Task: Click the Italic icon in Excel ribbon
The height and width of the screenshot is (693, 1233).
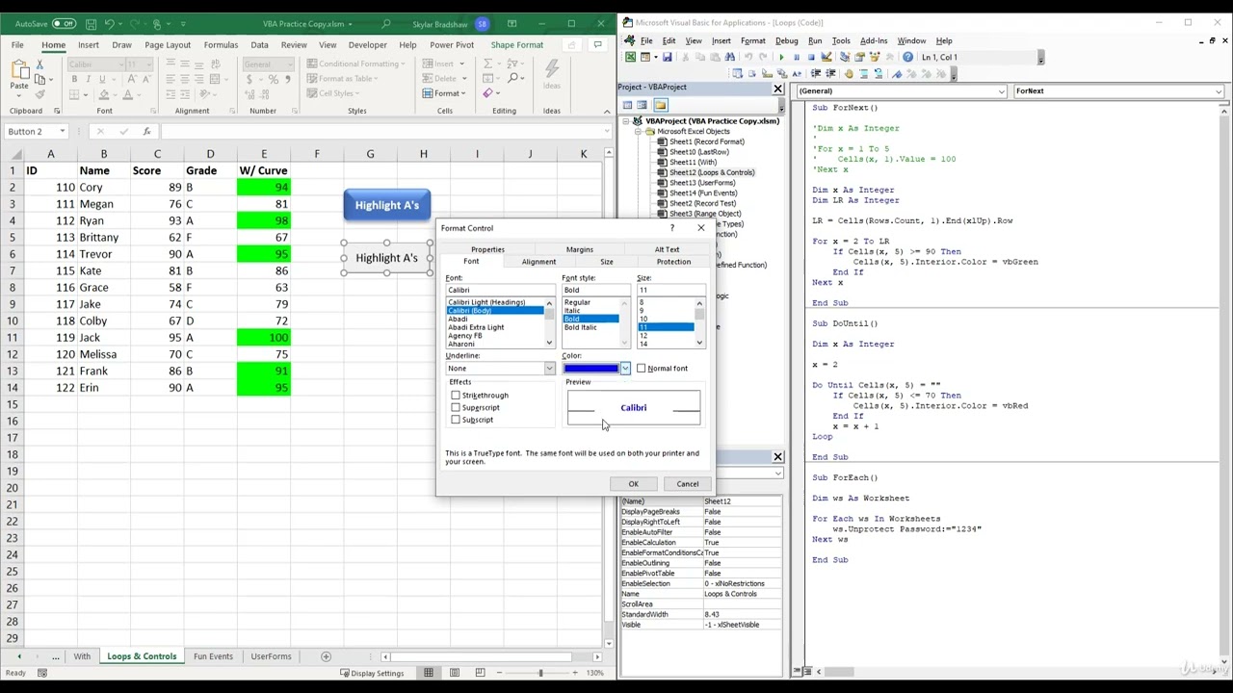Action: pos(88,79)
